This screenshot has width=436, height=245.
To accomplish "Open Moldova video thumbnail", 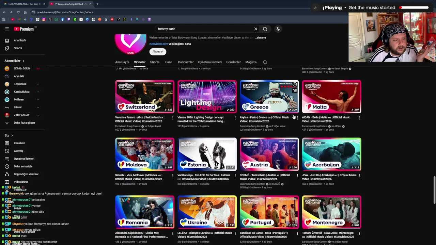I will tap(145, 154).
